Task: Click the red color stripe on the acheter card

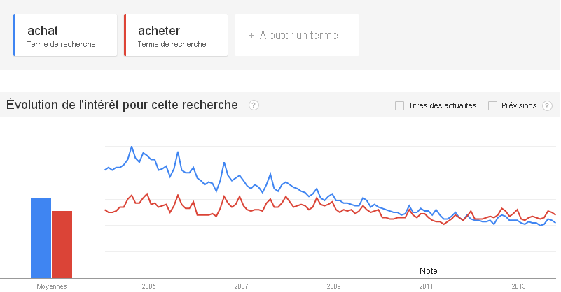Action: 125,35
